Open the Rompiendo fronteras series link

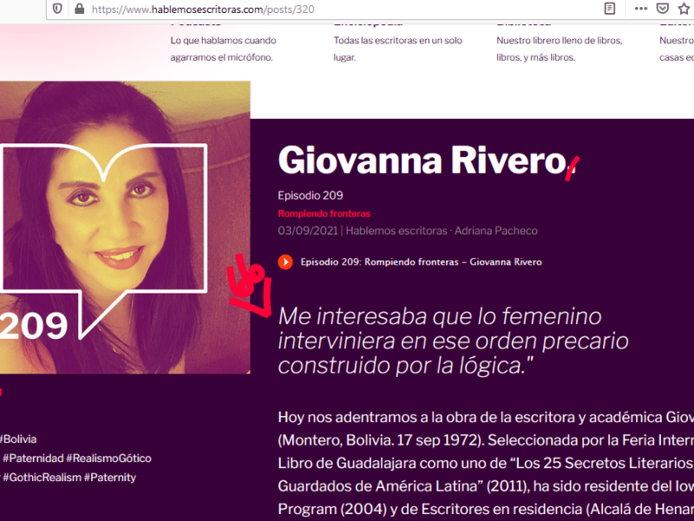coord(324,213)
